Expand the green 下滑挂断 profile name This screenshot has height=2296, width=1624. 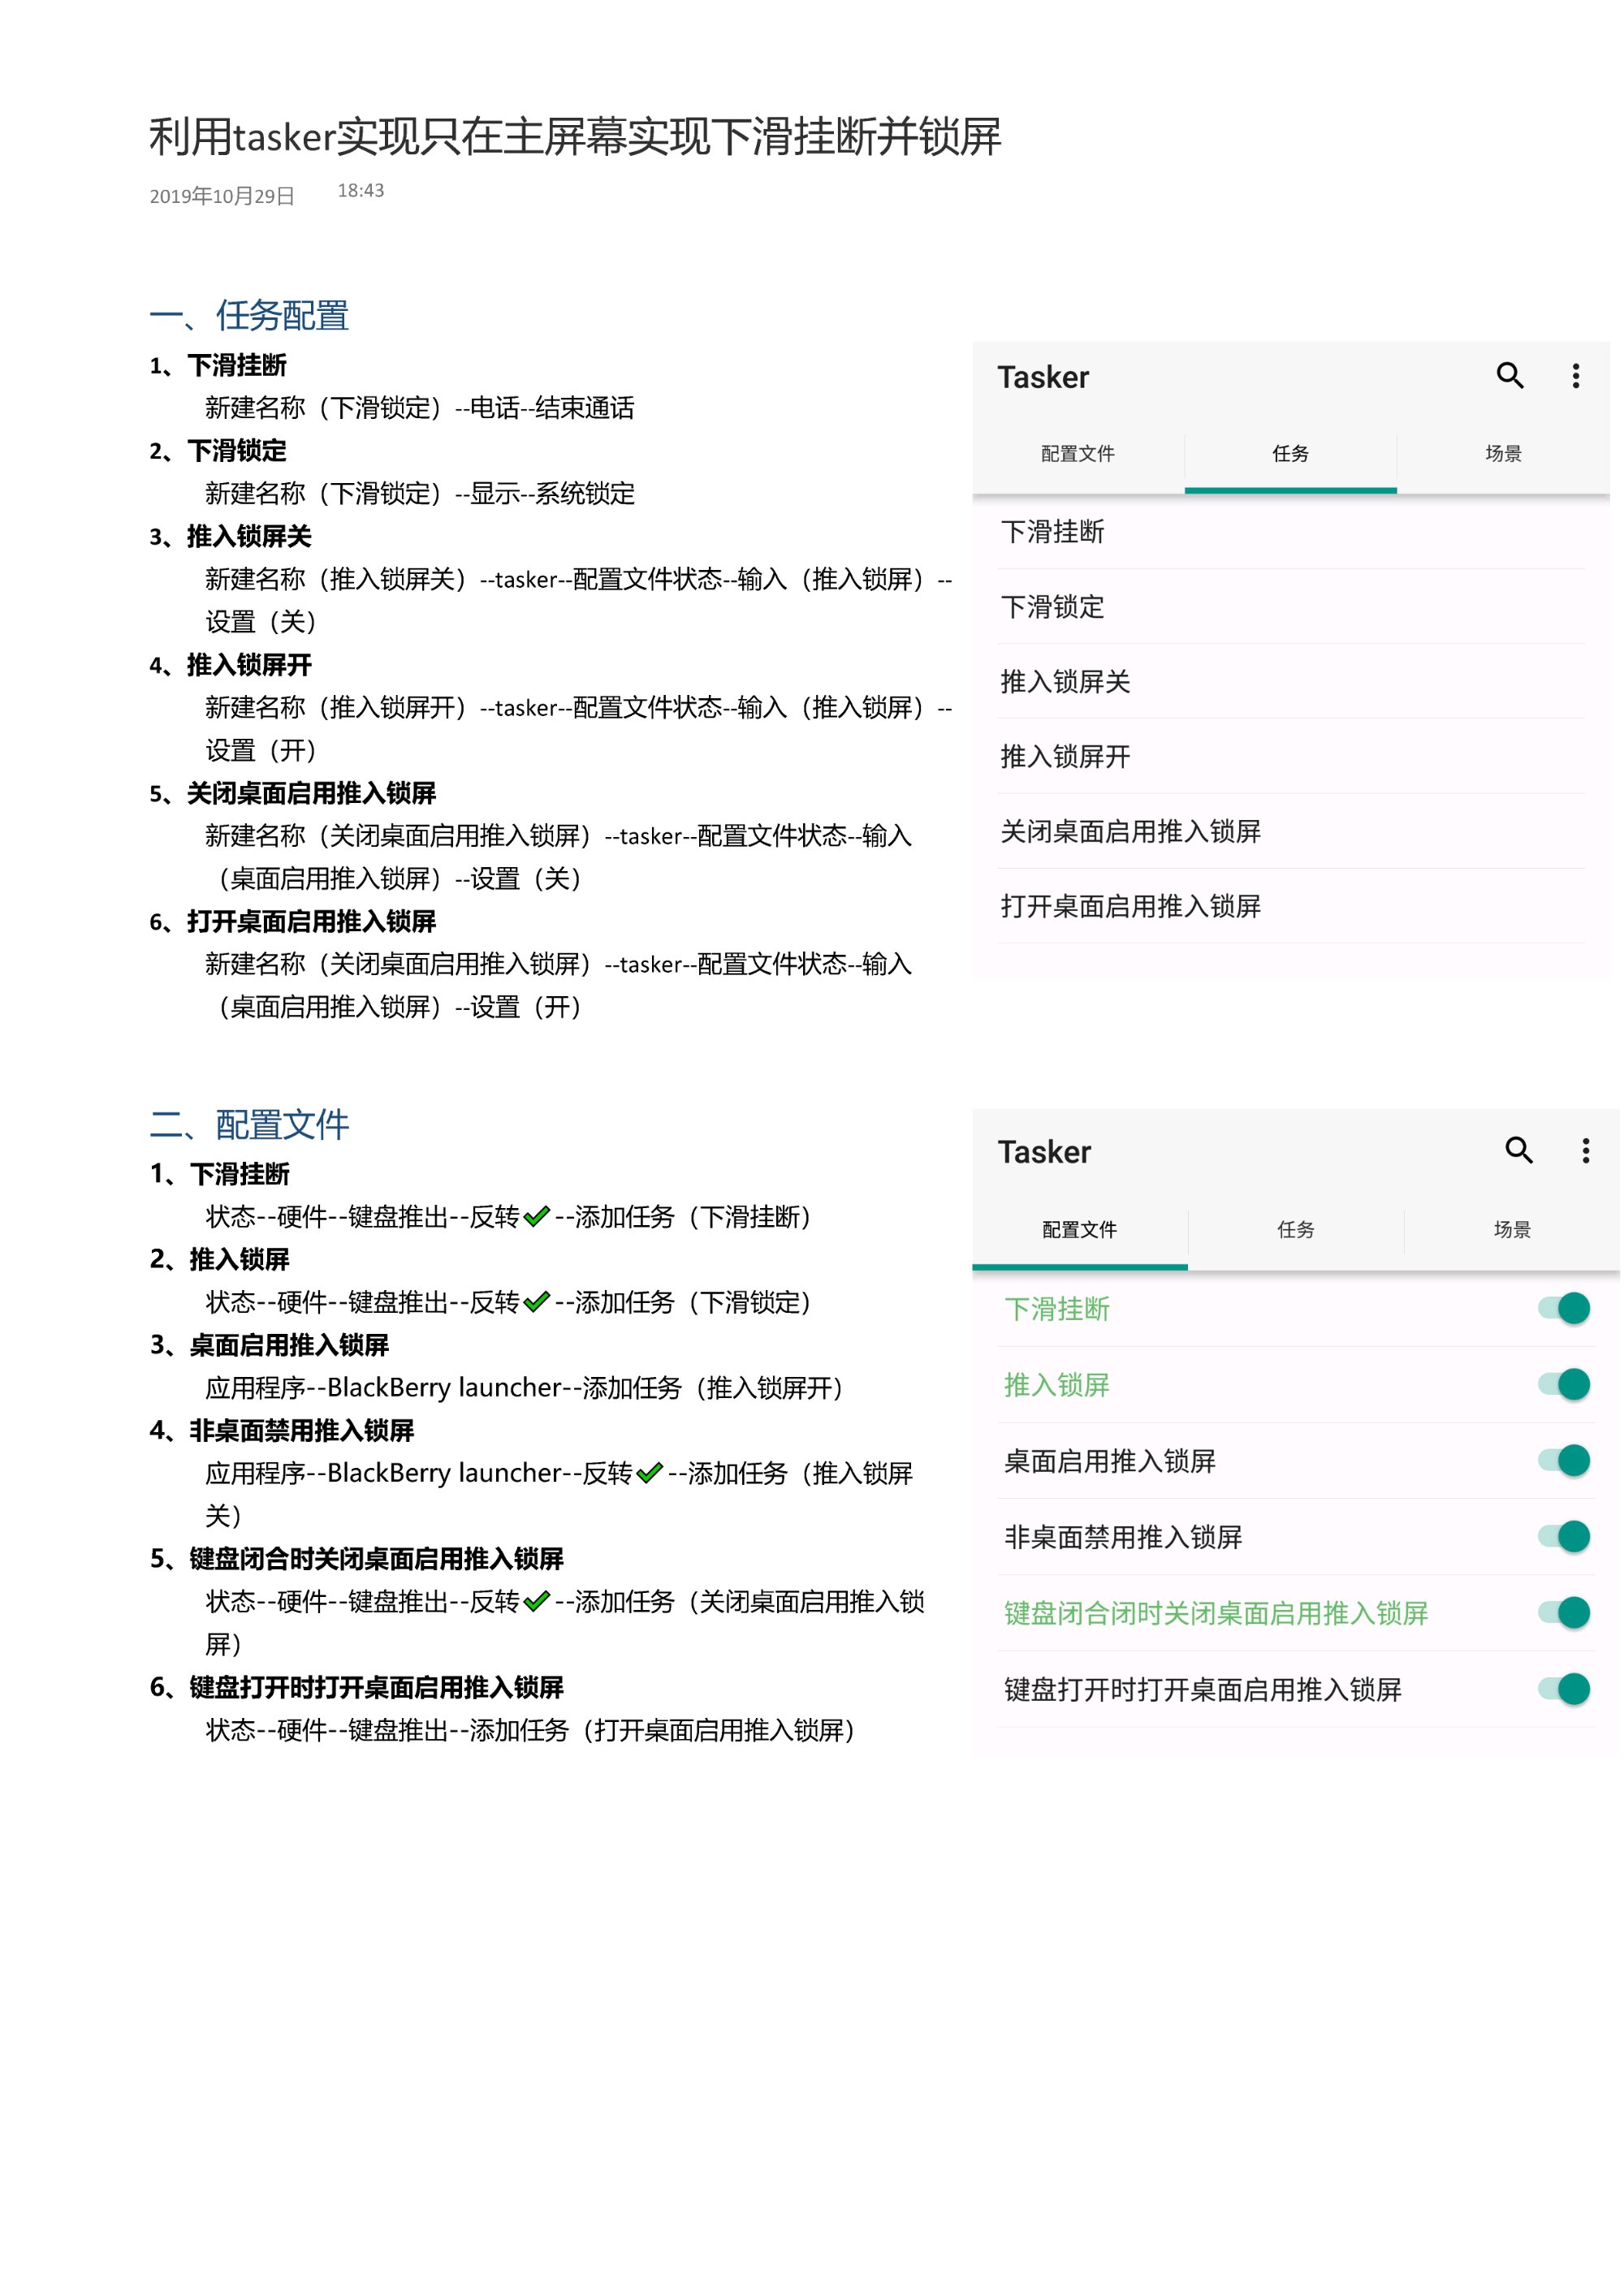pyautogui.click(x=1056, y=1309)
